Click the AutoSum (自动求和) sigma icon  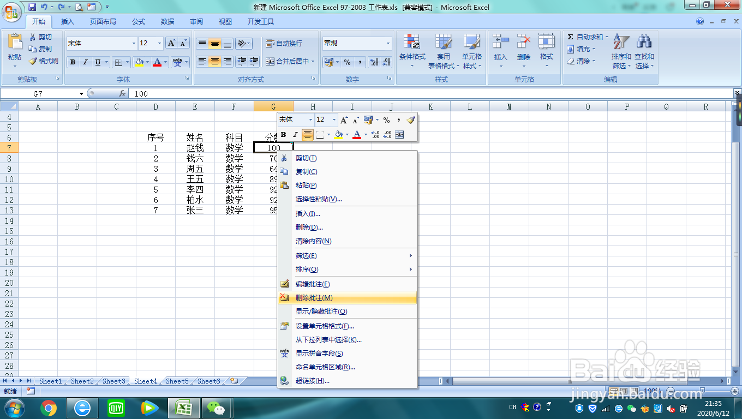[x=570, y=37]
